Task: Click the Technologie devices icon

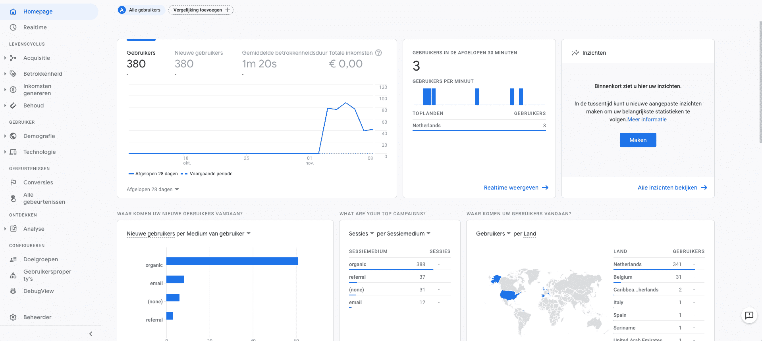Action: (13, 152)
